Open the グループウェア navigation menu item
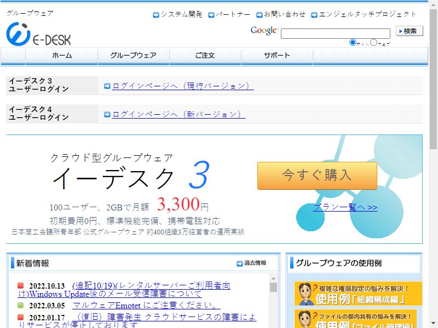438x328 pixels. pos(134,55)
